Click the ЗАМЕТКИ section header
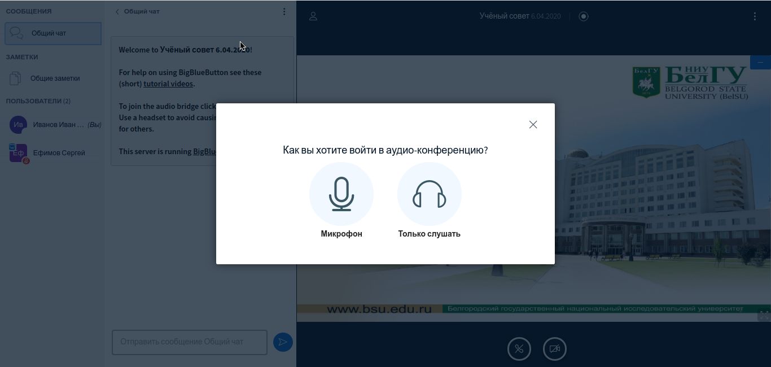The height and width of the screenshot is (367, 771). pos(22,57)
